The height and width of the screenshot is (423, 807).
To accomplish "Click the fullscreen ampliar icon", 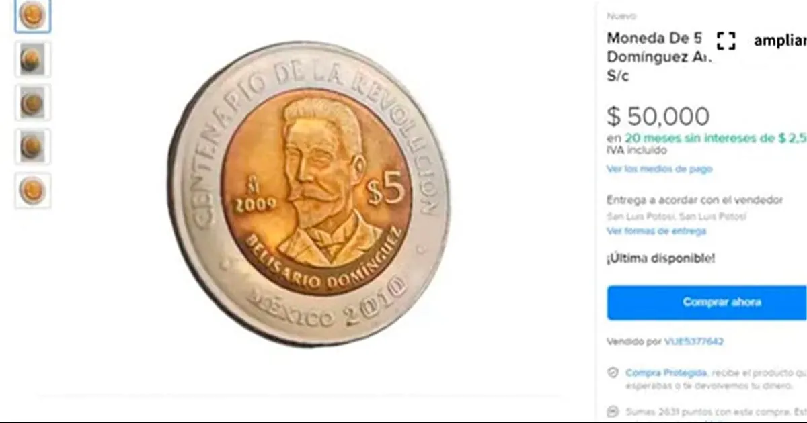I will 726,40.
